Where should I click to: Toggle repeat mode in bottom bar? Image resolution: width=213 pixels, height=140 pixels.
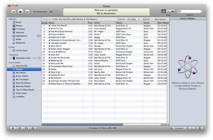pyautogui.click(x=26, y=128)
